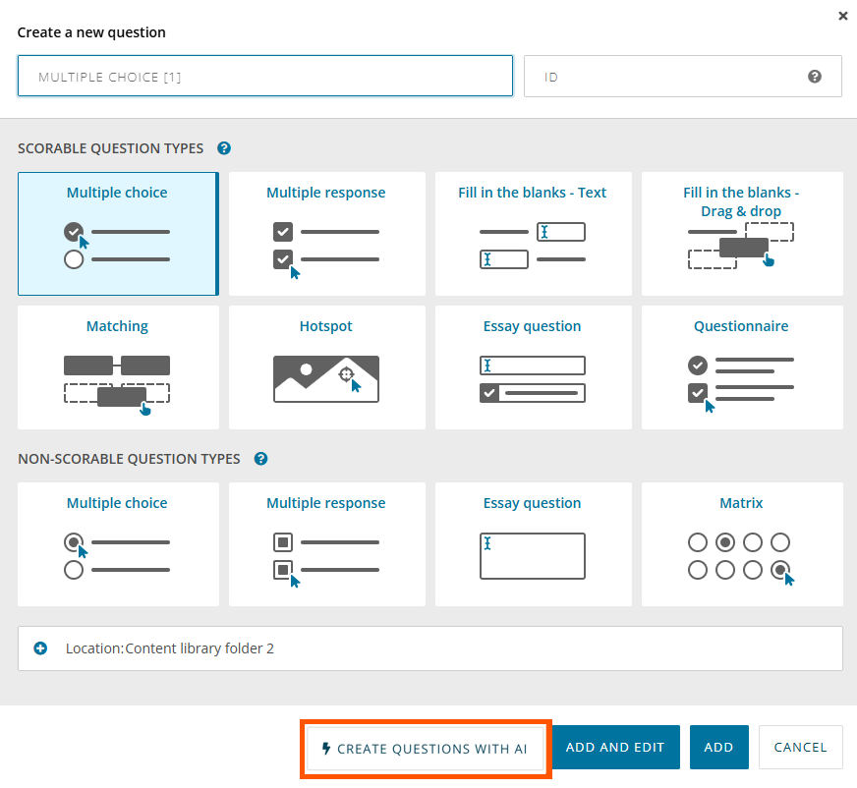The width and height of the screenshot is (857, 788).
Task: Expand the Location Content library folder section
Action: tap(40, 648)
